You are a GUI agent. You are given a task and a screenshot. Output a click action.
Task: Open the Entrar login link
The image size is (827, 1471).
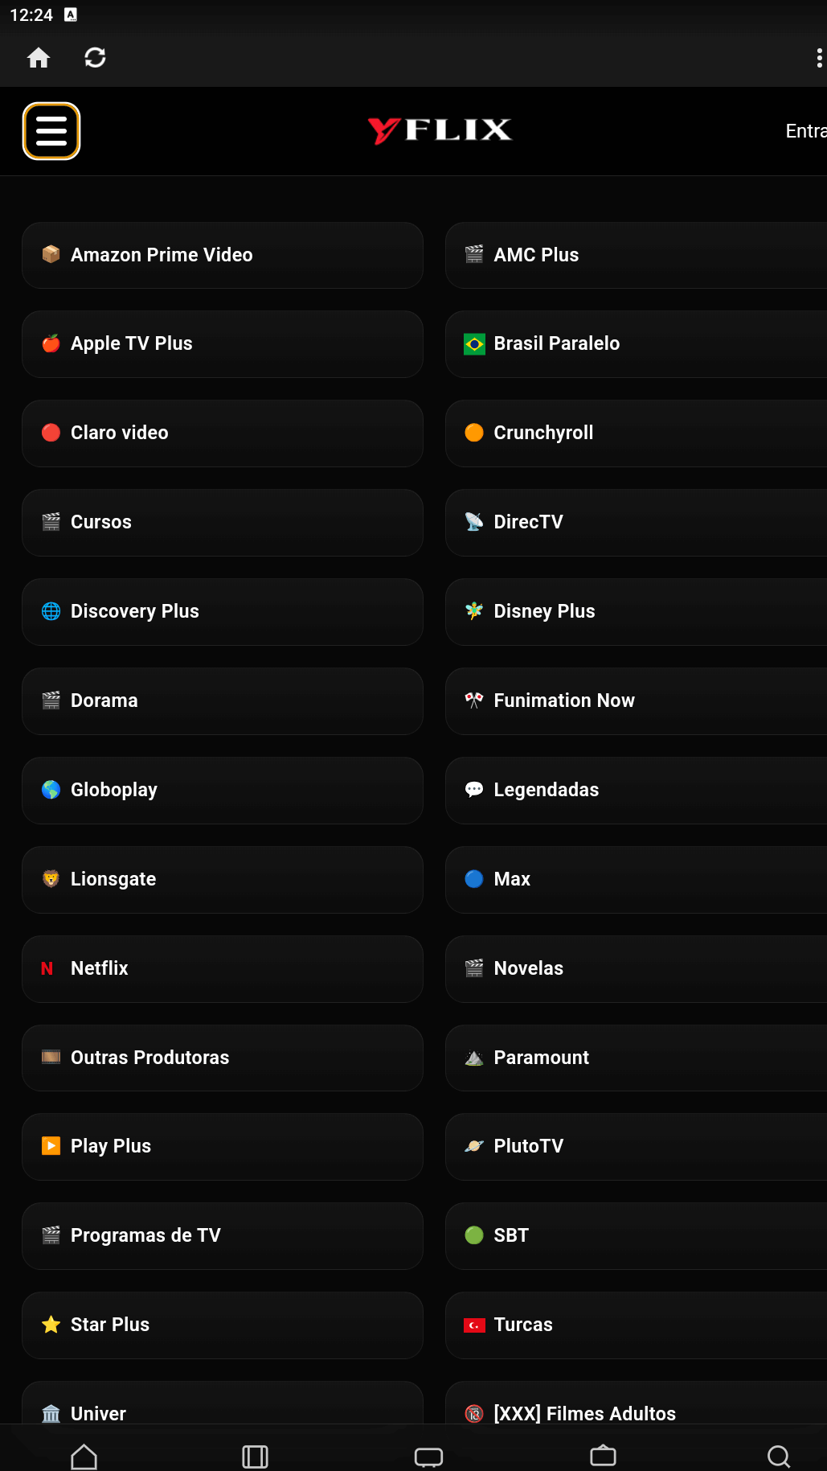(805, 130)
